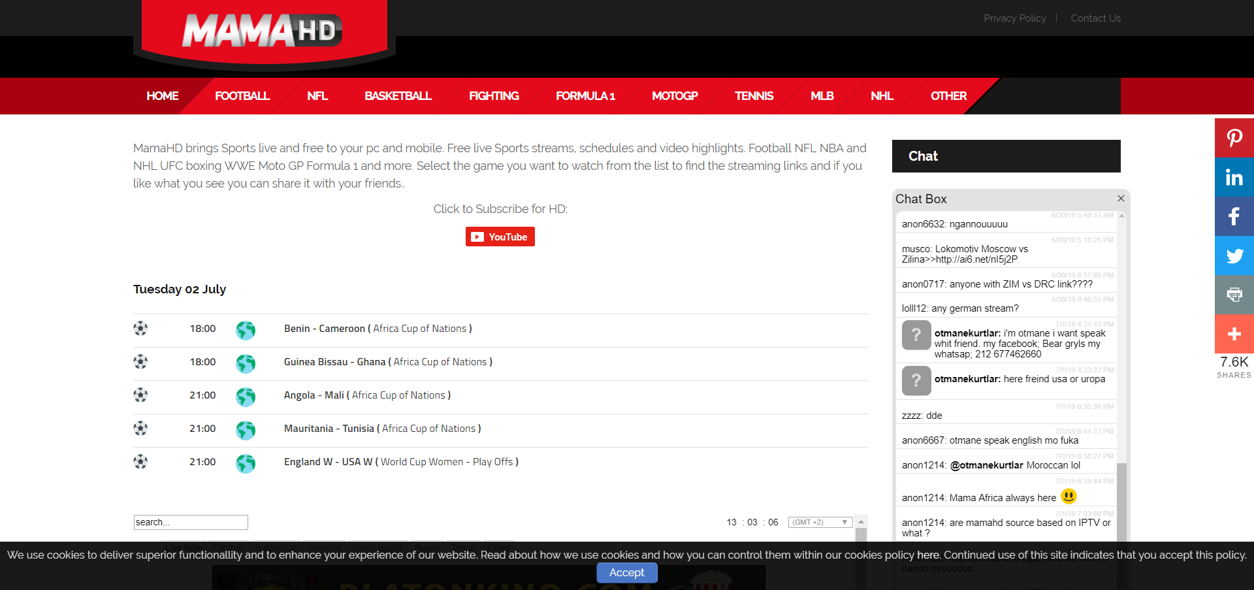This screenshot has width=1254, height=590.
Task: Click the Facebook share icon
Action: (x=1234, y=216)
